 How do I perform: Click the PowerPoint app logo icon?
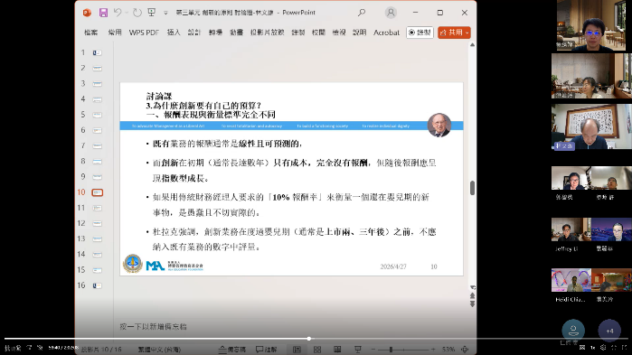coord(87,13)
